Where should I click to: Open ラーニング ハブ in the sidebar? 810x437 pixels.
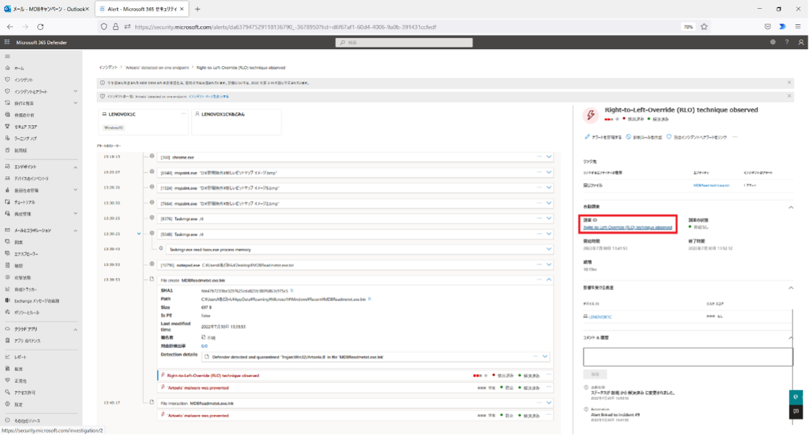click(26, 139)
